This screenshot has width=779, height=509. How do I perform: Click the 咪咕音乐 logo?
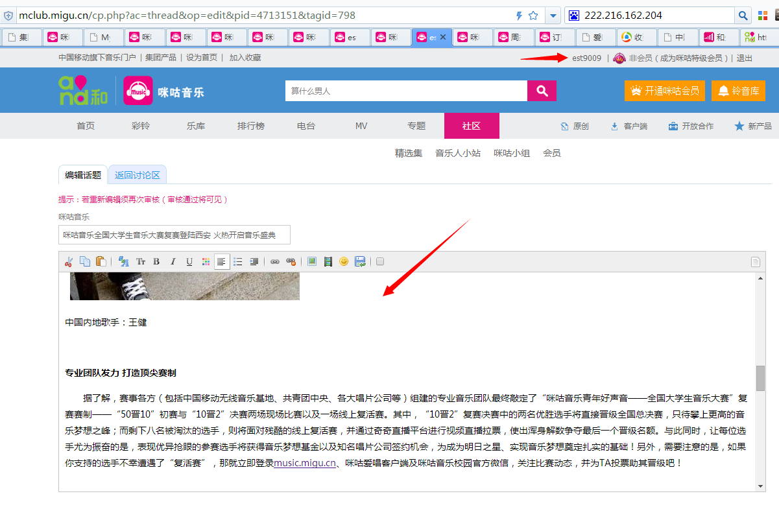[x=164, y=91]
